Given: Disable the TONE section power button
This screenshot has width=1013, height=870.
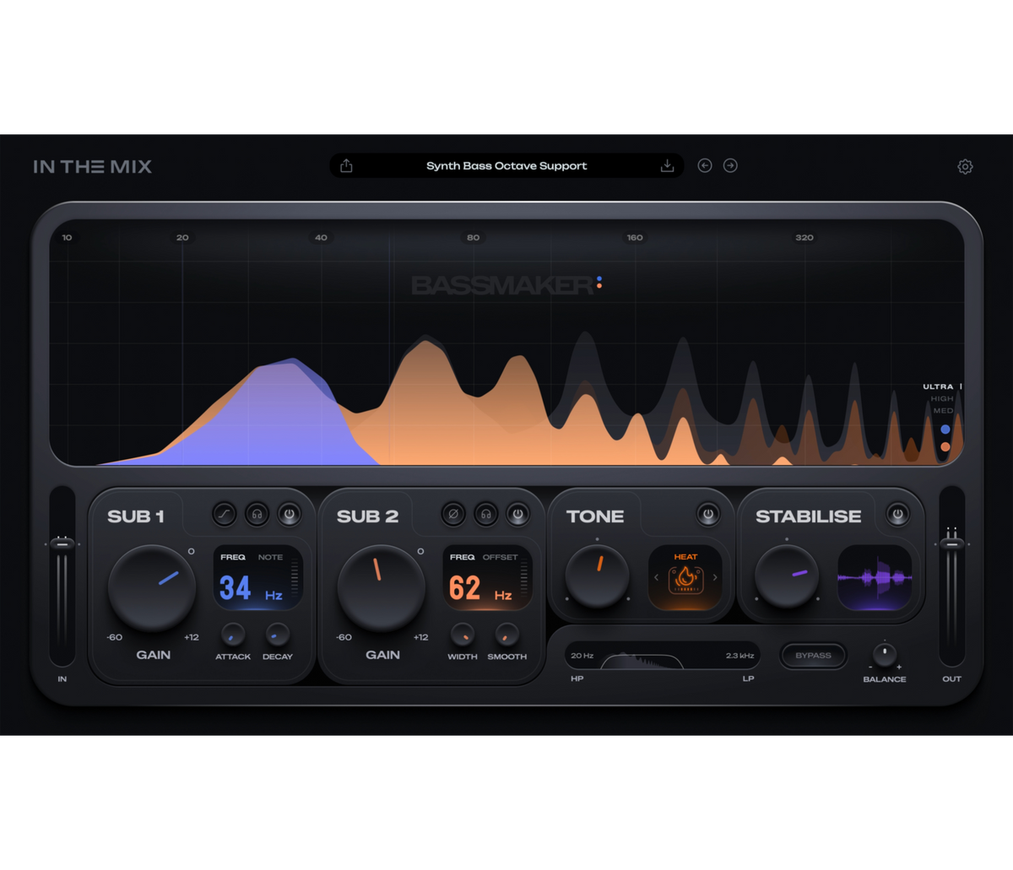Looking at the screenshot, I should click(x=707, y=513).
